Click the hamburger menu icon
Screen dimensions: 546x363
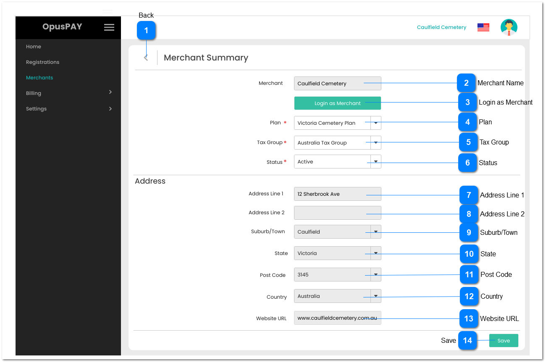(109, 27)
